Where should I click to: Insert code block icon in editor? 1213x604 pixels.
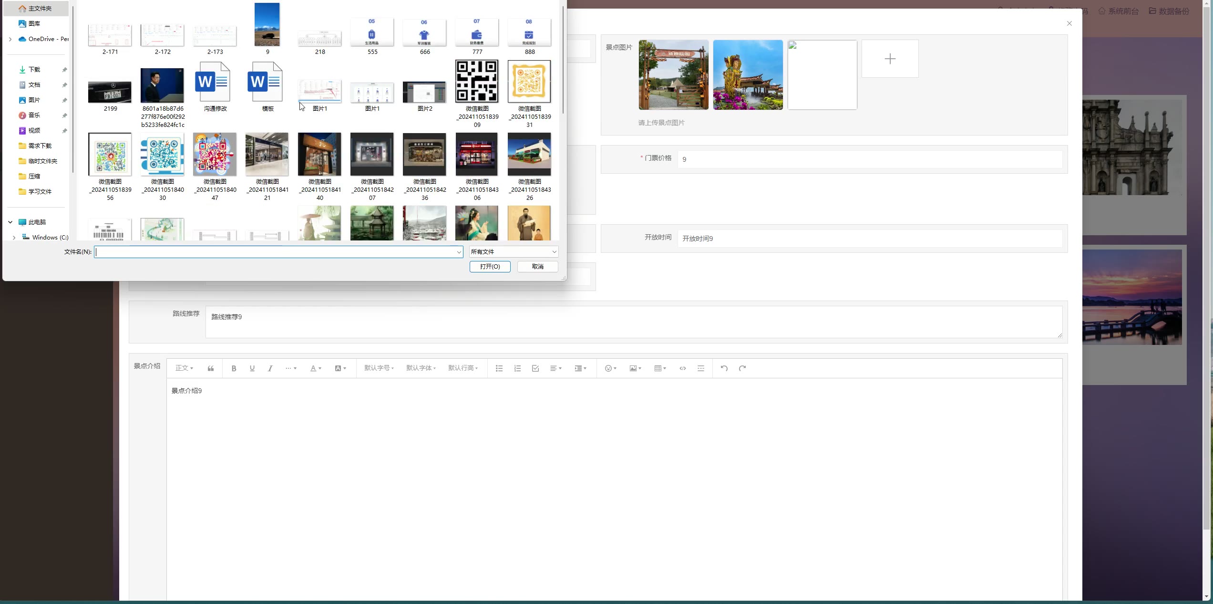click(682, 368)
